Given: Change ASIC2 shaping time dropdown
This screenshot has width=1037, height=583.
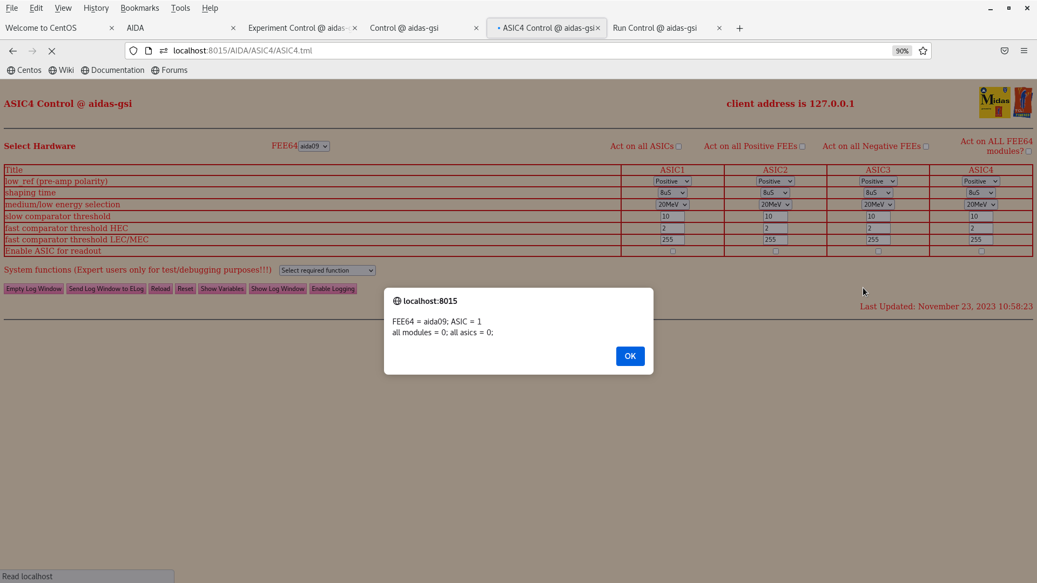Looking at the screenshot, I should [775, 193].
